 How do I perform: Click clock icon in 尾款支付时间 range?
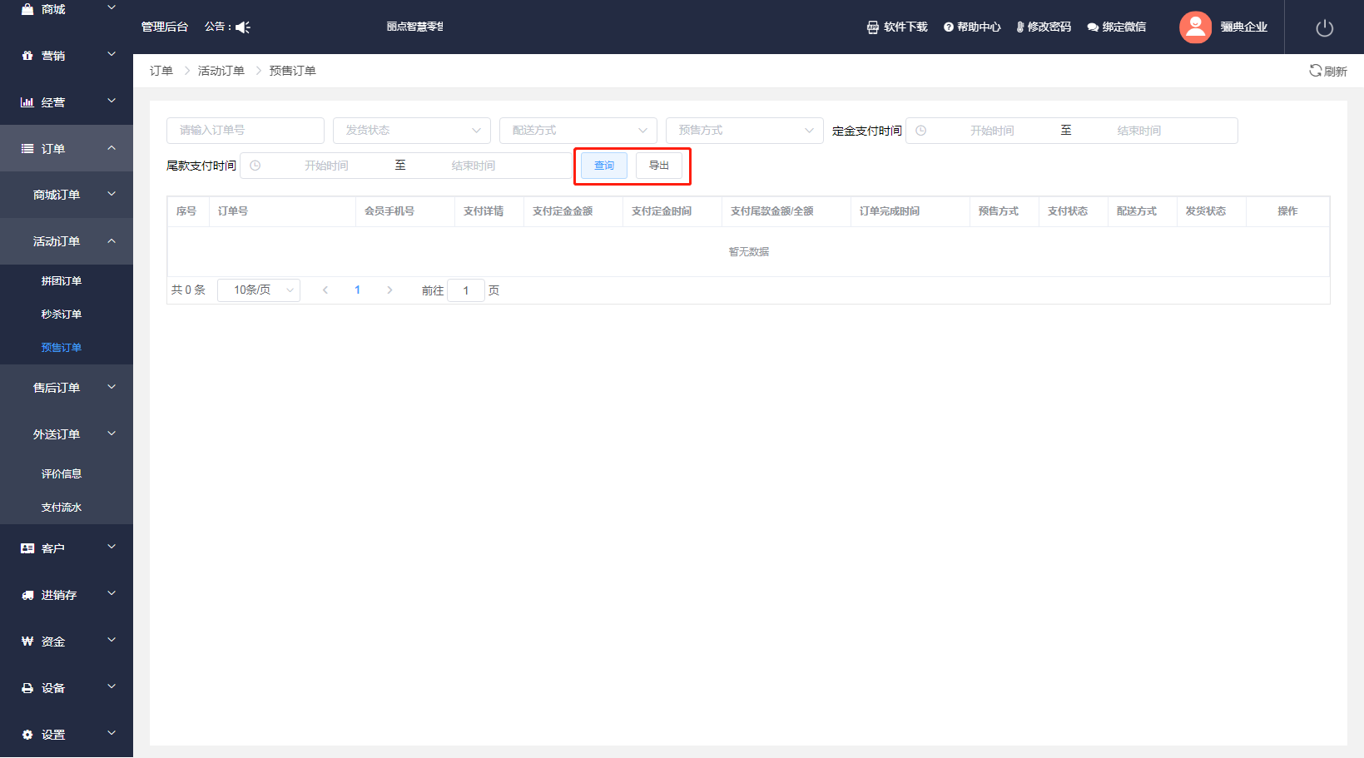(x=255, y=166)
